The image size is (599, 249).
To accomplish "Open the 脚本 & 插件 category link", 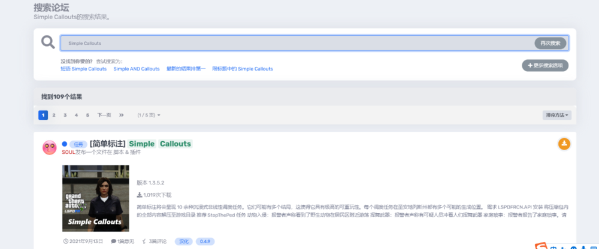I will [x=127, y=152].
